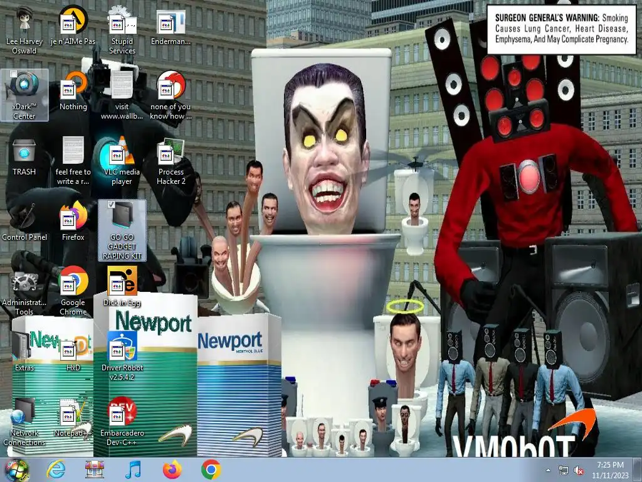Open the Lee Harvey Oswald desktop icon
This screenshot has height=482, width=642.
pos(24,30)
